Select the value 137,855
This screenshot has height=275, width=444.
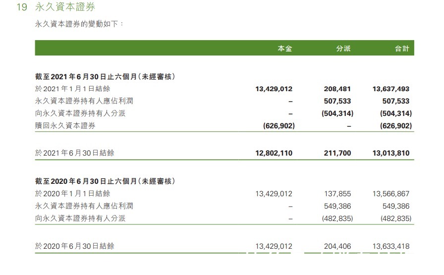[x=337, y=194]
